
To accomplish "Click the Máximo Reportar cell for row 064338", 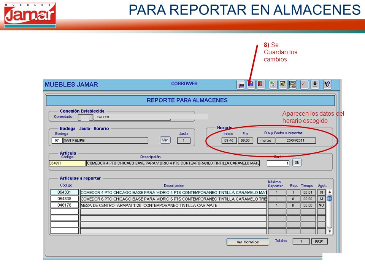I will point(277,199).
